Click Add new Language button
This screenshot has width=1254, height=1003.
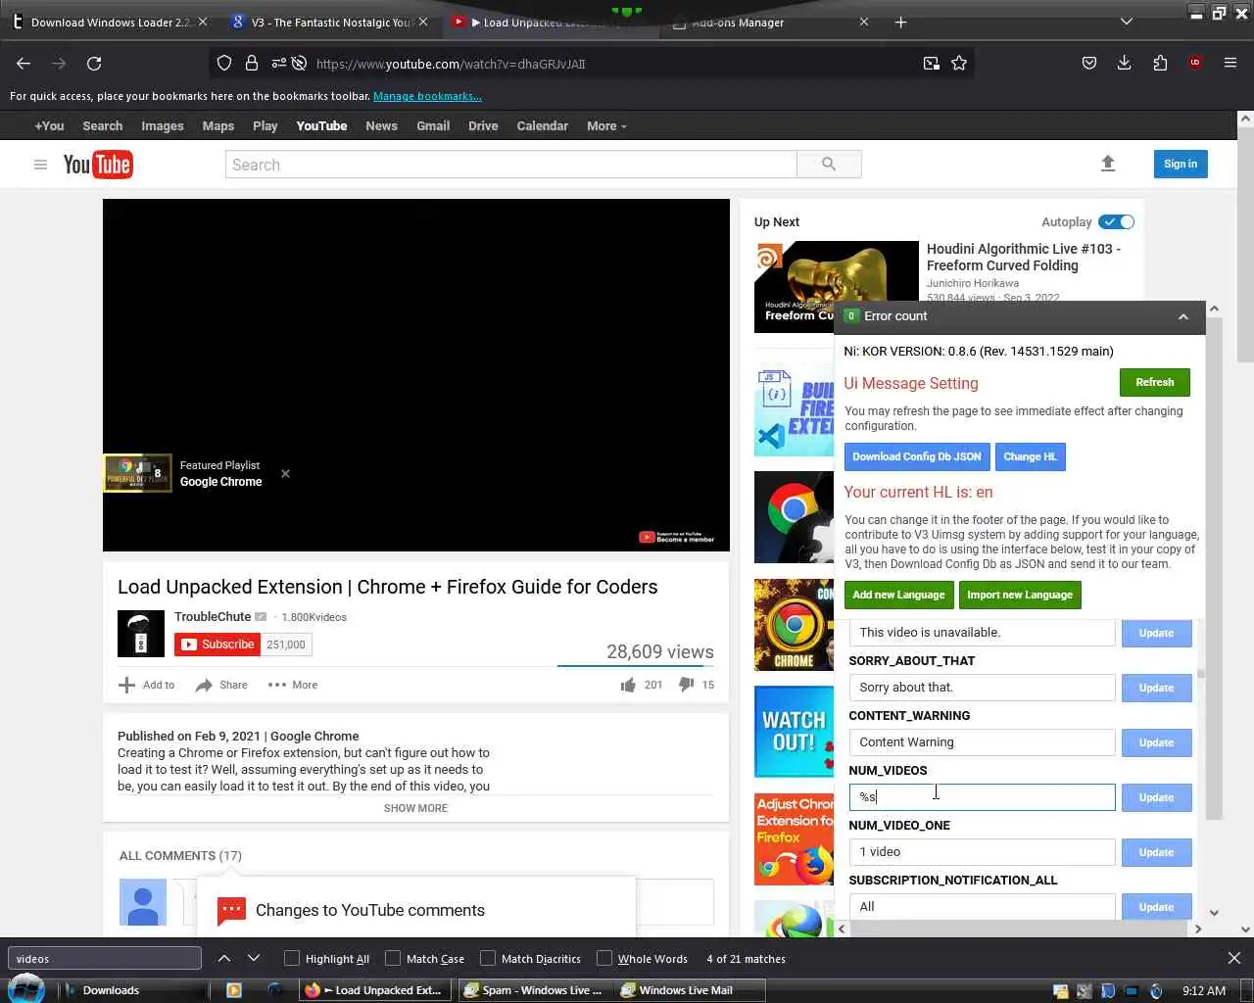[898, 595]
